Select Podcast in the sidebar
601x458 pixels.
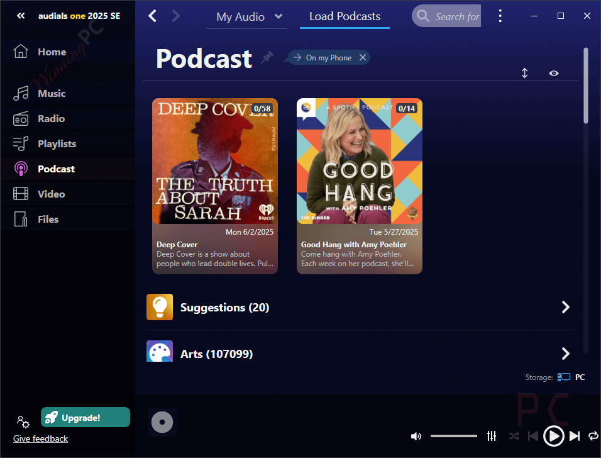point(67,169)
